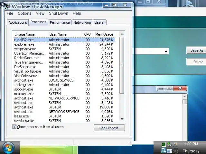206x154 pixels.
Task: Select the rundll32.exe process row
Action: 64,40
